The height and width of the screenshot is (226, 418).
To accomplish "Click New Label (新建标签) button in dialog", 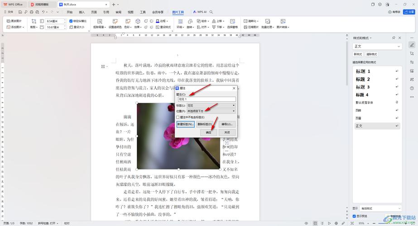I will tap(186, 124).
